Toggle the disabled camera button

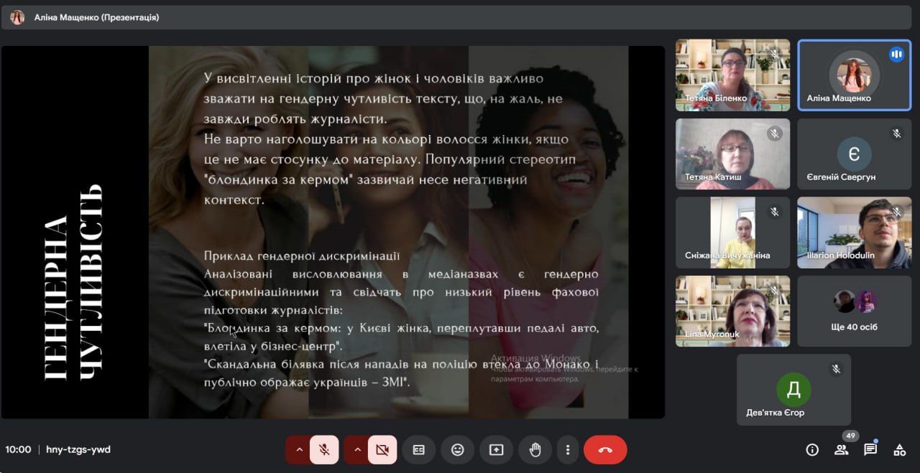[x=382, y=450]
